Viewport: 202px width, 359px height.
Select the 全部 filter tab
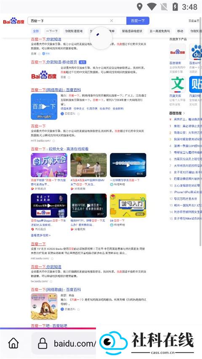(x=36, y=31)
